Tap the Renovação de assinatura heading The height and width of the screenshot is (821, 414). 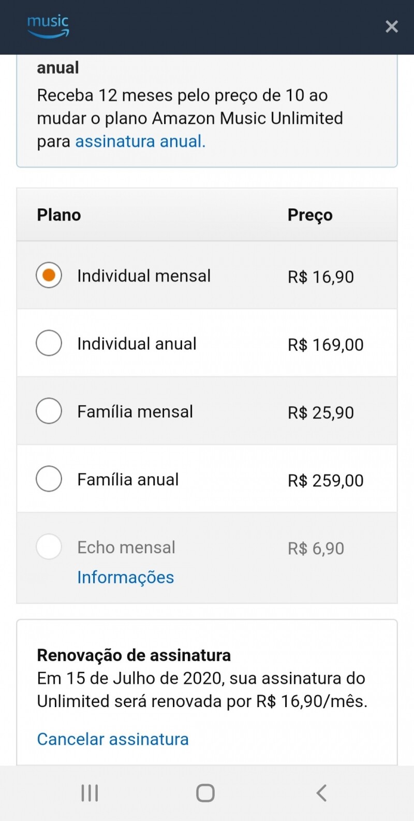[x=134, y=655]
